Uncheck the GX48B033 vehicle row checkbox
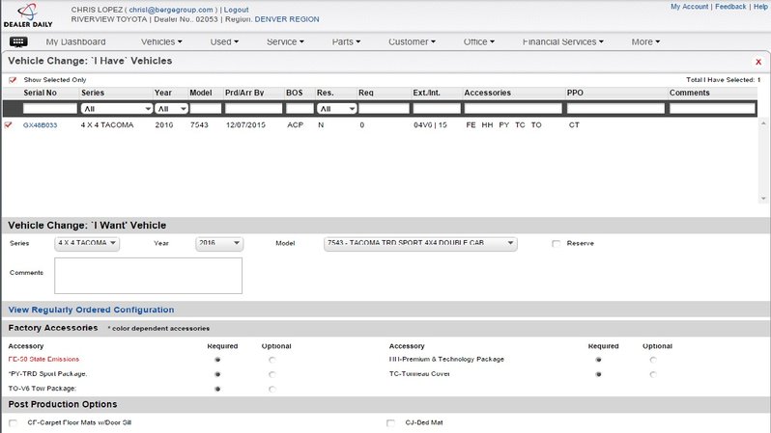This screenshot has height=433, width=771. pyautogui.click(x=8, y=124)
